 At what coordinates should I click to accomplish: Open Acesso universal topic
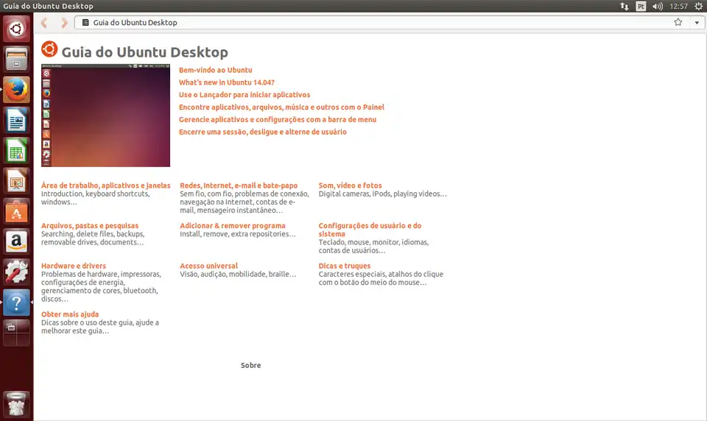(208, 266)
